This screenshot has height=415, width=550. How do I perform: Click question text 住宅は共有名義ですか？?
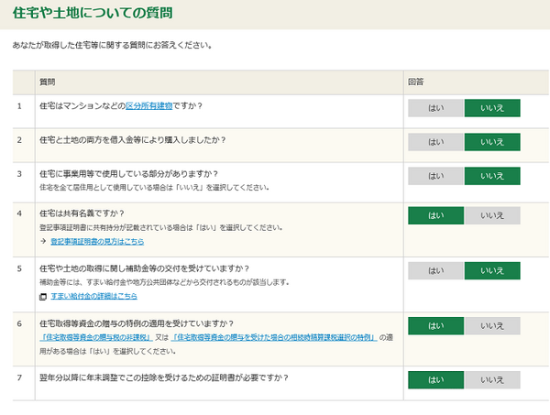pos(82,213)
